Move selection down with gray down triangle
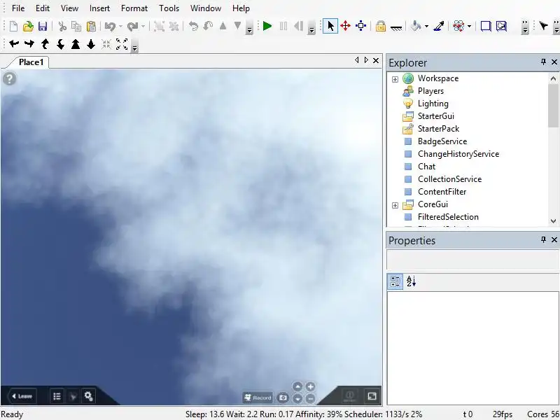 pyautogui.click(x=237, y=26)
